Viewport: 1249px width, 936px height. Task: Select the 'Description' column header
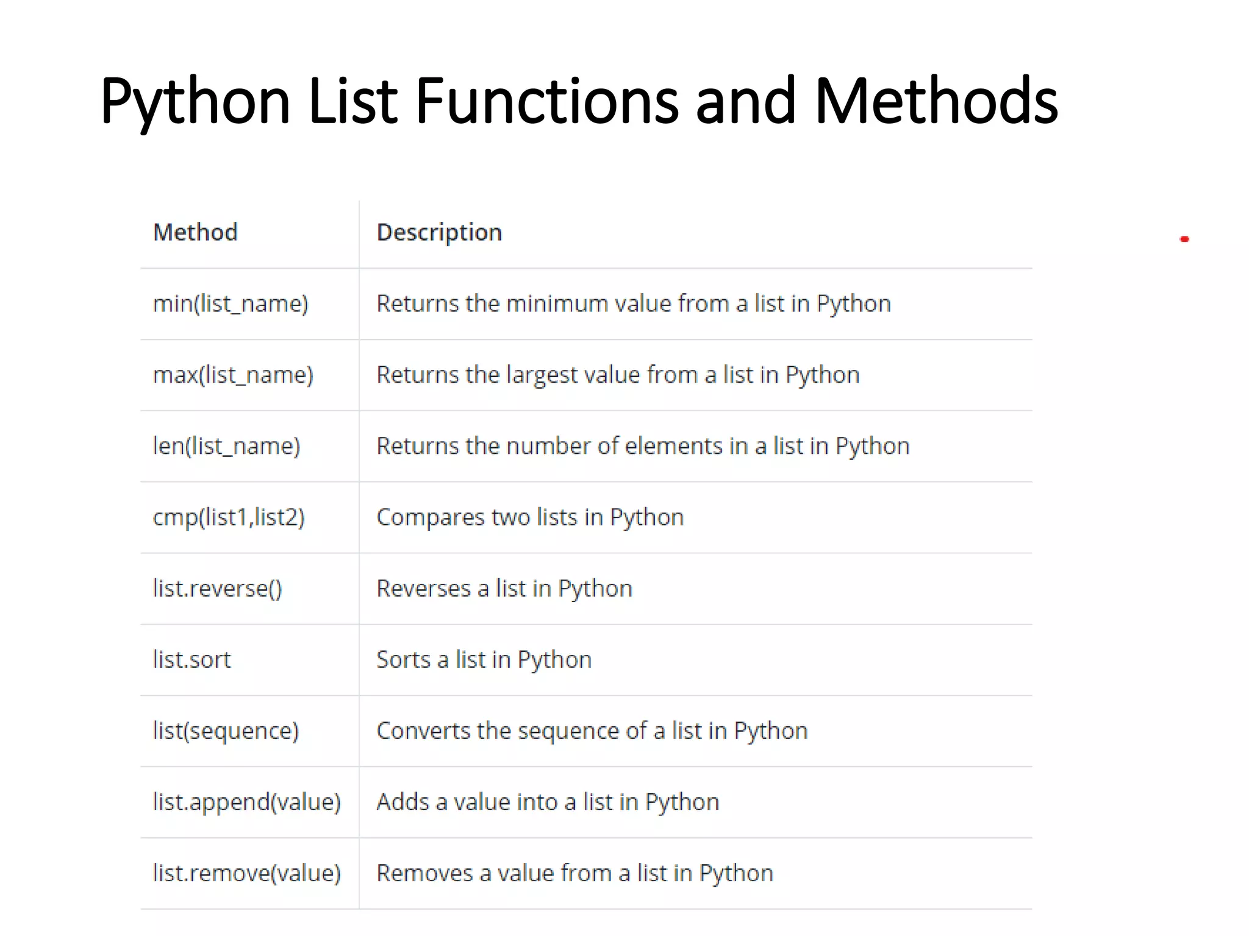[439, 233]
